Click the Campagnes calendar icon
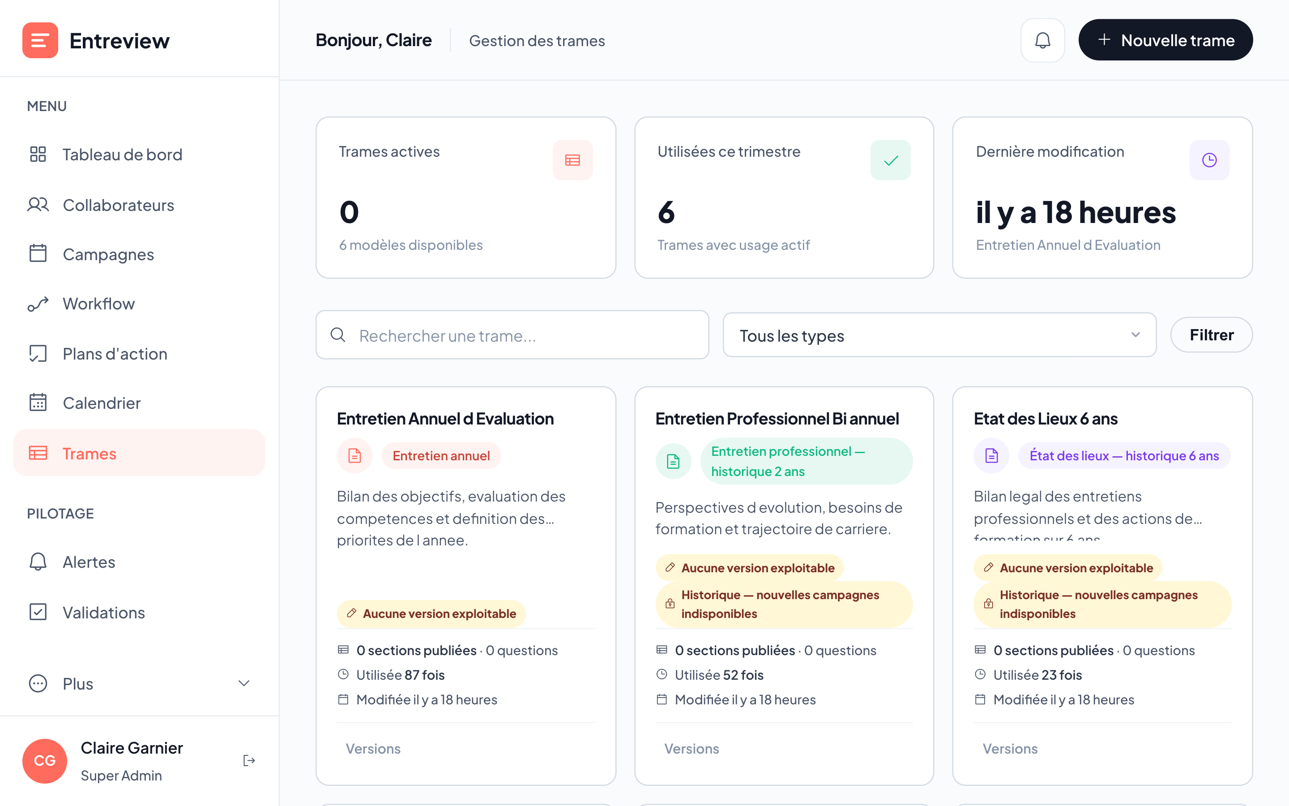 coord(38,254)
